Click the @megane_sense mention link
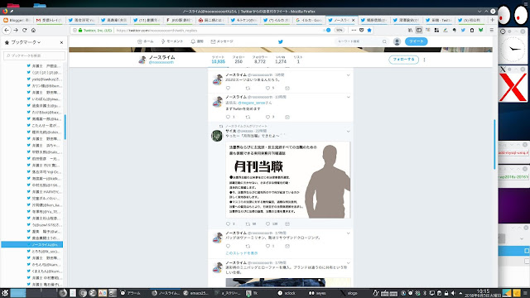The image size is (530, 298). pos(252,103)
